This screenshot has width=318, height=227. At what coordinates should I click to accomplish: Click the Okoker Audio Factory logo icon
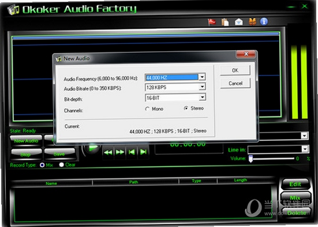[x=13, y=10]
